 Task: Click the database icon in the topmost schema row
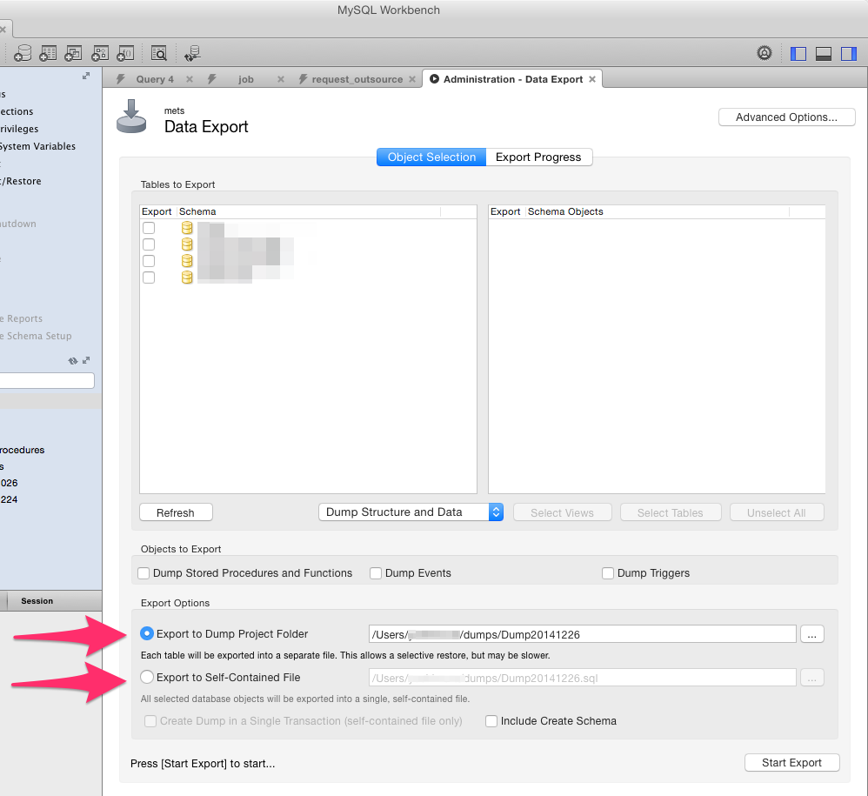pyautogui.click(x=187, y=228)
